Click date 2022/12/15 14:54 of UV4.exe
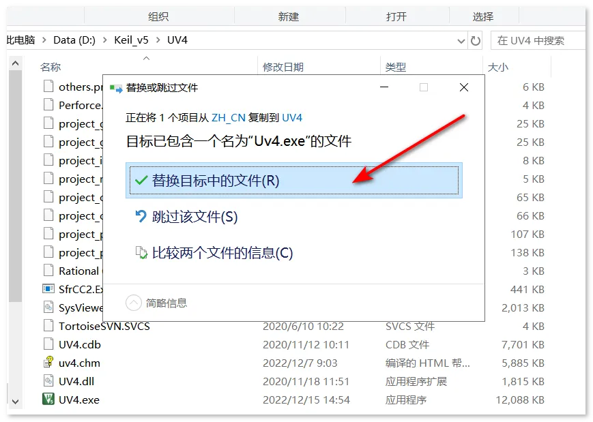 pyautogui.click(x=306, y=400)
